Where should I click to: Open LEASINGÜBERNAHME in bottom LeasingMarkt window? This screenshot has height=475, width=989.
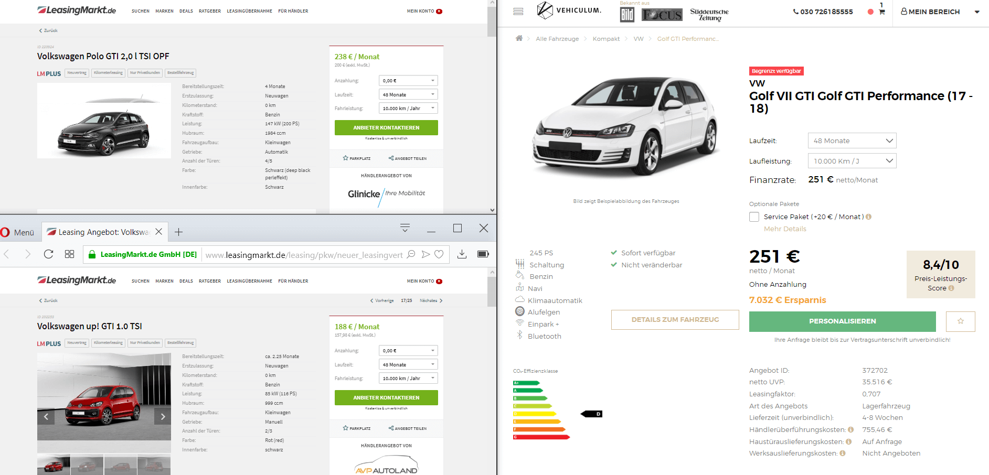(249, 281)
